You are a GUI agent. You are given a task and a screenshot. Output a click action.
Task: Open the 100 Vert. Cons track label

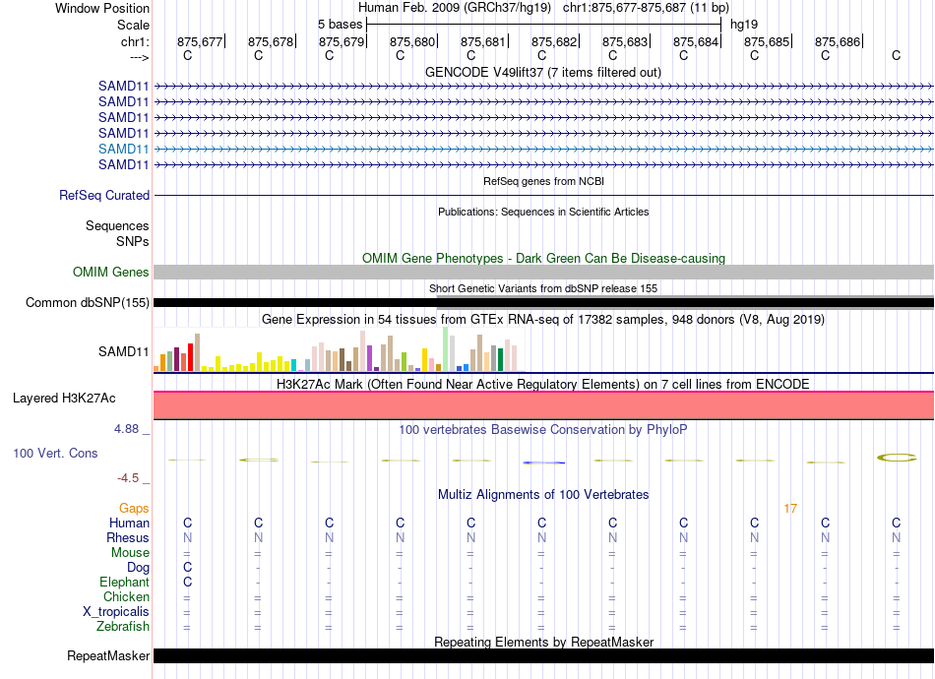coord(55,453)
